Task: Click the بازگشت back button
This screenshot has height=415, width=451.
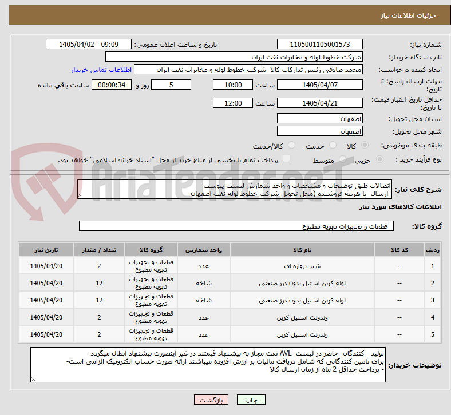Action: click(211, 400)
